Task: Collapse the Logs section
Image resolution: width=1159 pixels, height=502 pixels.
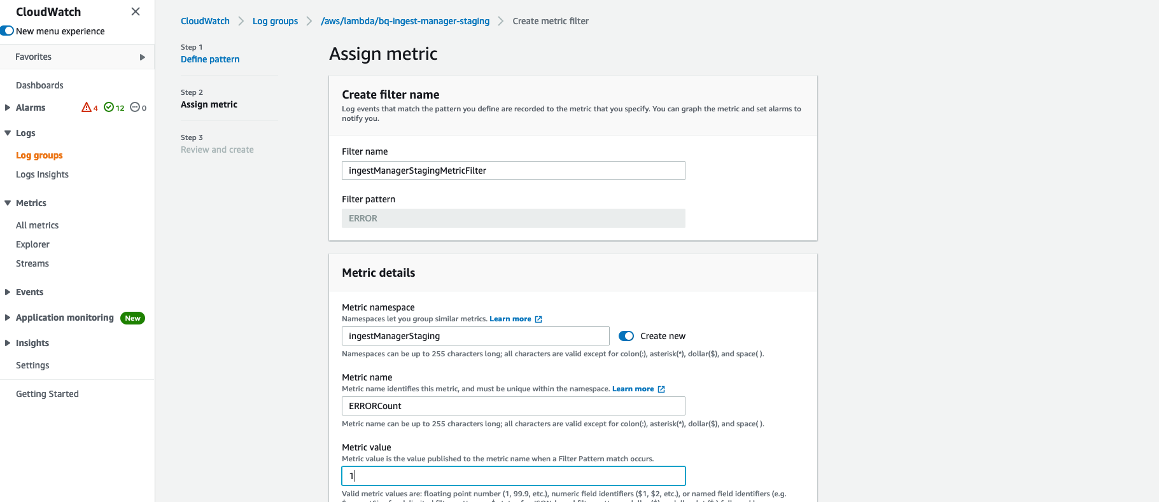Action: pyautogui.click(x=8, y=133)
